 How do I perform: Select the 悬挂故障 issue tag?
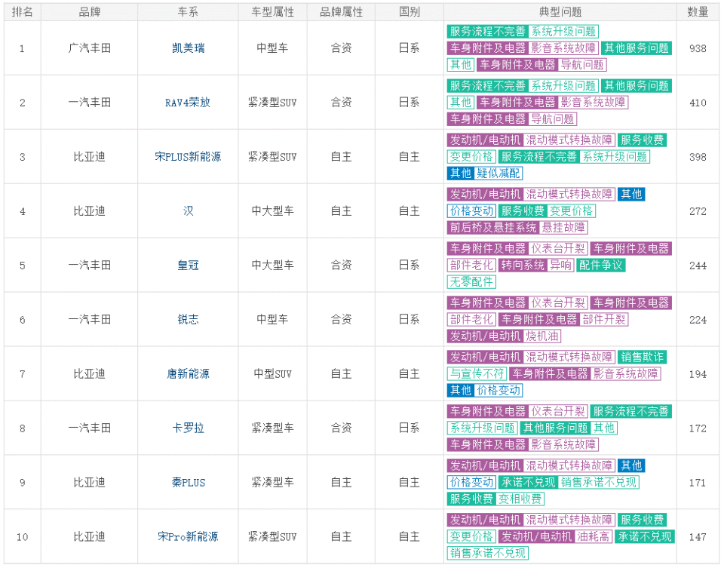coord(563,228)
